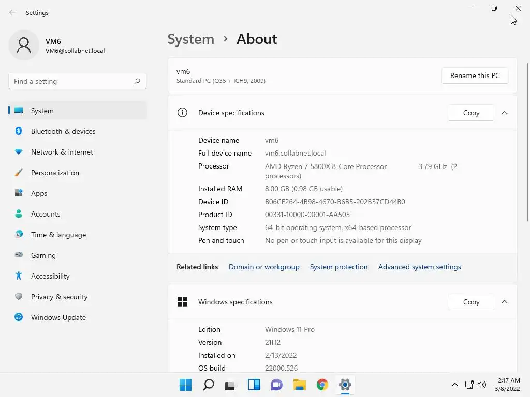
Task: Open taskbar Search magnifier
Action: coord(208,385)
